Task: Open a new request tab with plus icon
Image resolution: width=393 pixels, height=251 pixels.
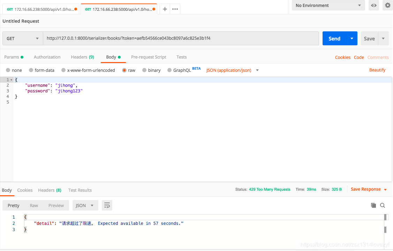Action: [165, 9]
